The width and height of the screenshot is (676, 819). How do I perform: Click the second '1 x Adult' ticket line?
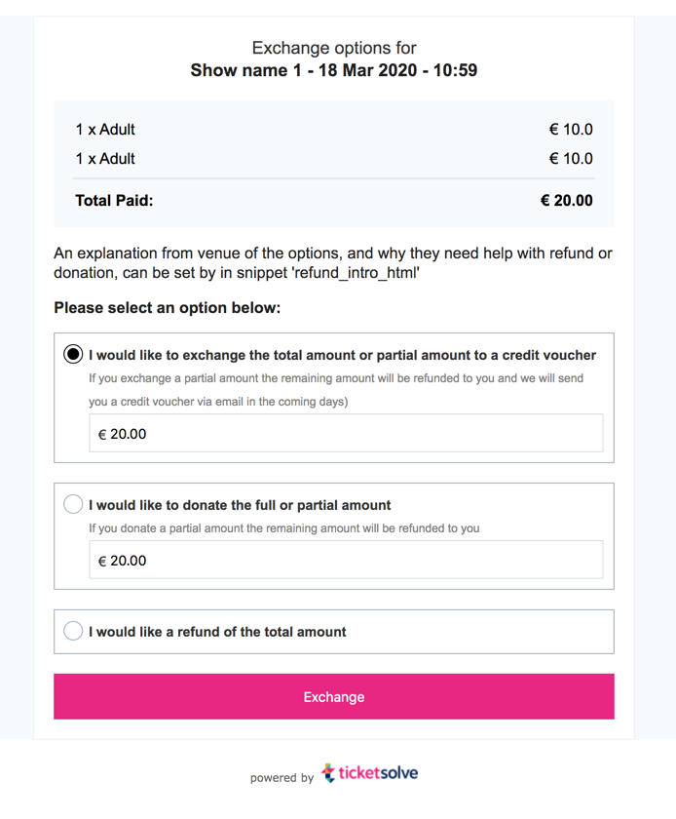pyautogui.click(x=105, y=159)
